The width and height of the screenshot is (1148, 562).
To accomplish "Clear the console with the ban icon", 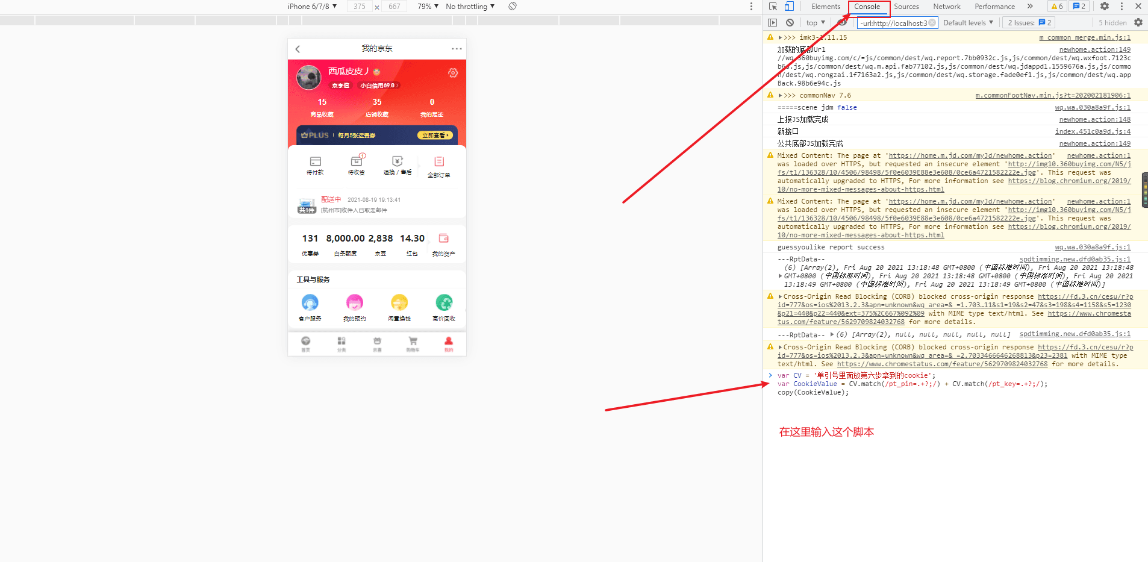I will click(790, 23).
